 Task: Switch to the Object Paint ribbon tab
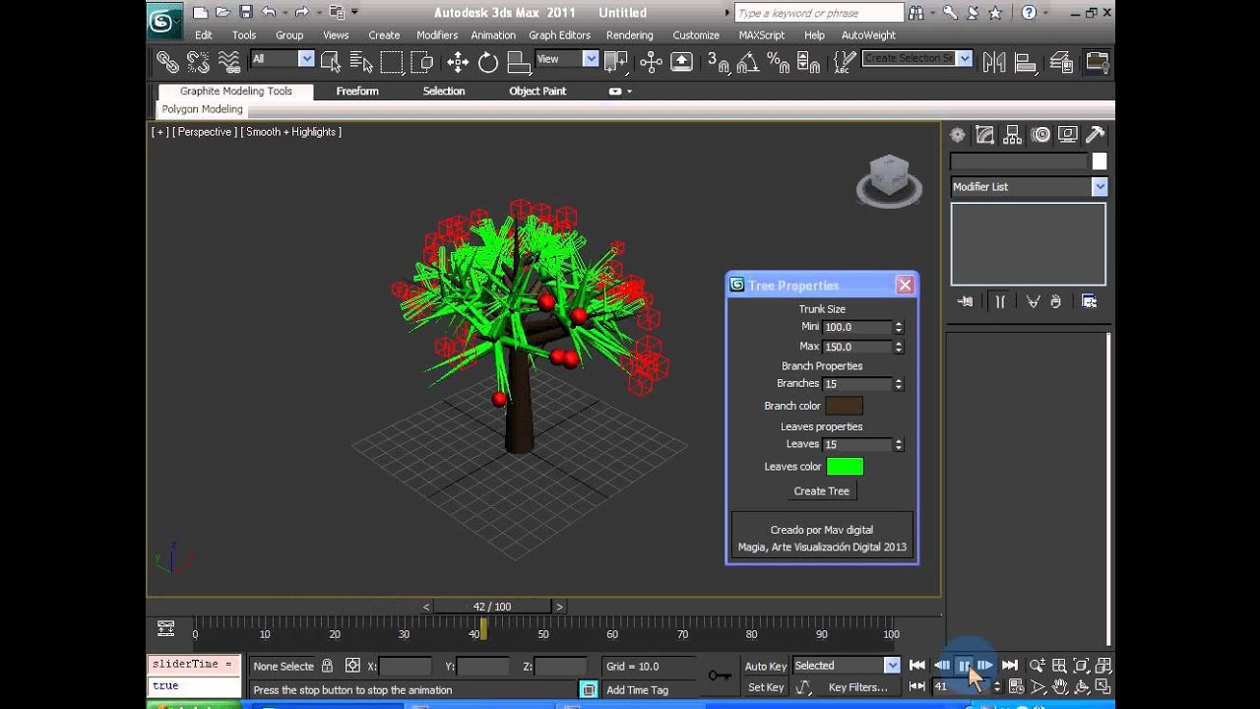[x=537, y=91]
